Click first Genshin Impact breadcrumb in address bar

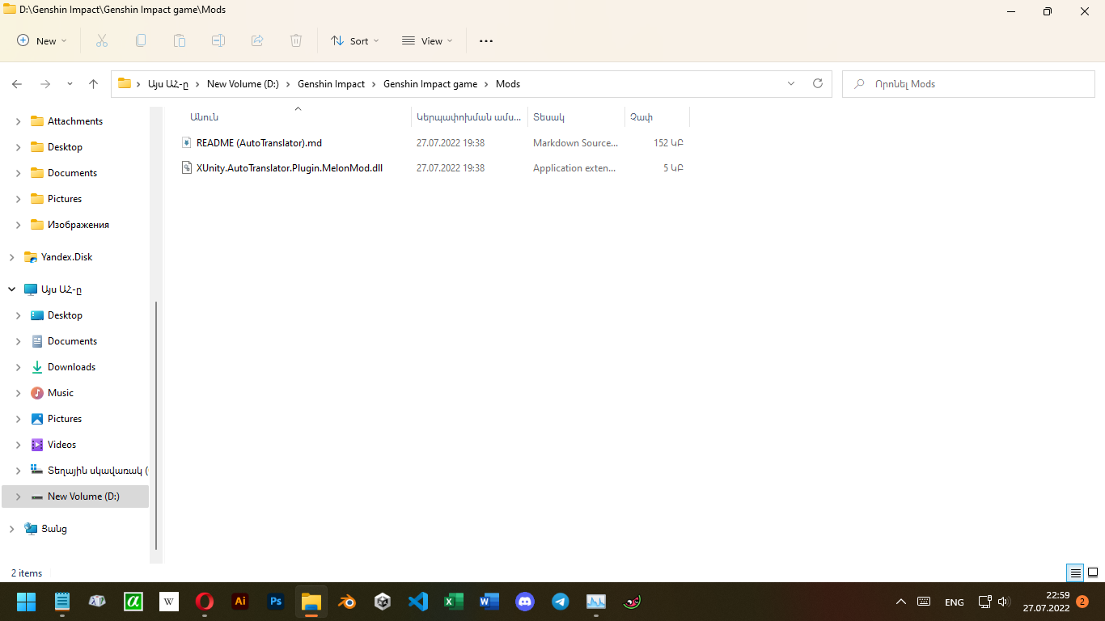[x=331, y=84]
